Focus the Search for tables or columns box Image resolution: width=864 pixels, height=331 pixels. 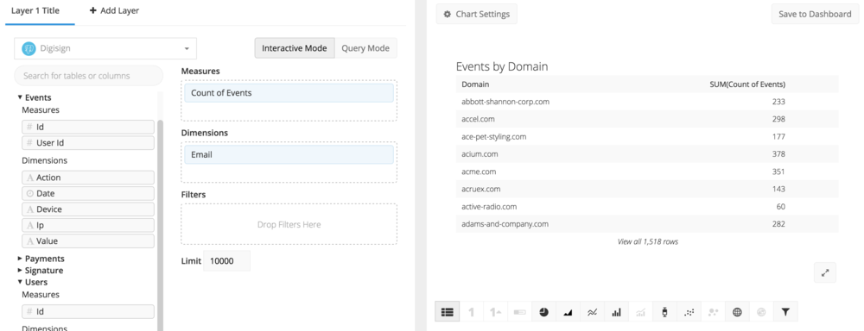(x=89, y=76)
